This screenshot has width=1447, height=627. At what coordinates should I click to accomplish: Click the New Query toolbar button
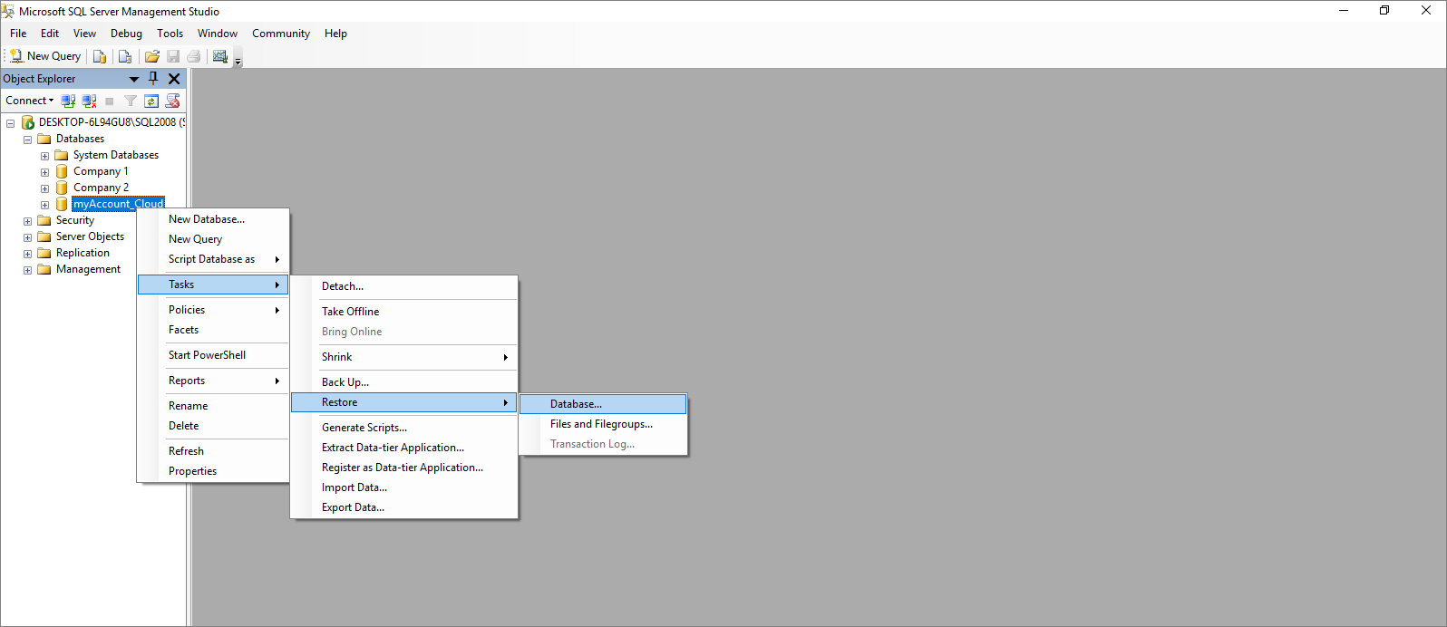[45, 56]
